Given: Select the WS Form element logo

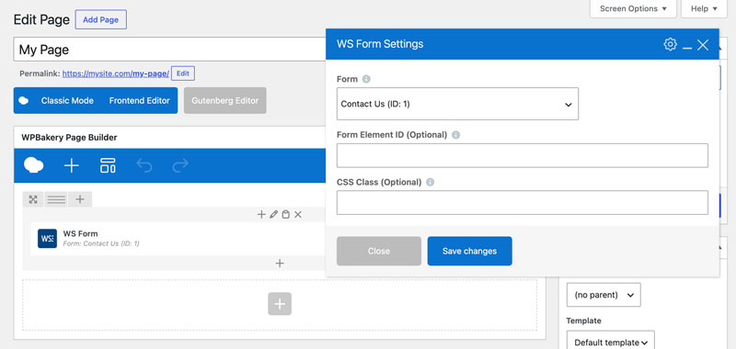Looking at the screenshot, I should [48, 239].
